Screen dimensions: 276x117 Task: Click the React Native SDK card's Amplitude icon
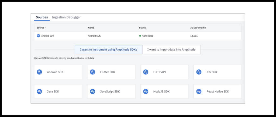(x=199, y=91)
